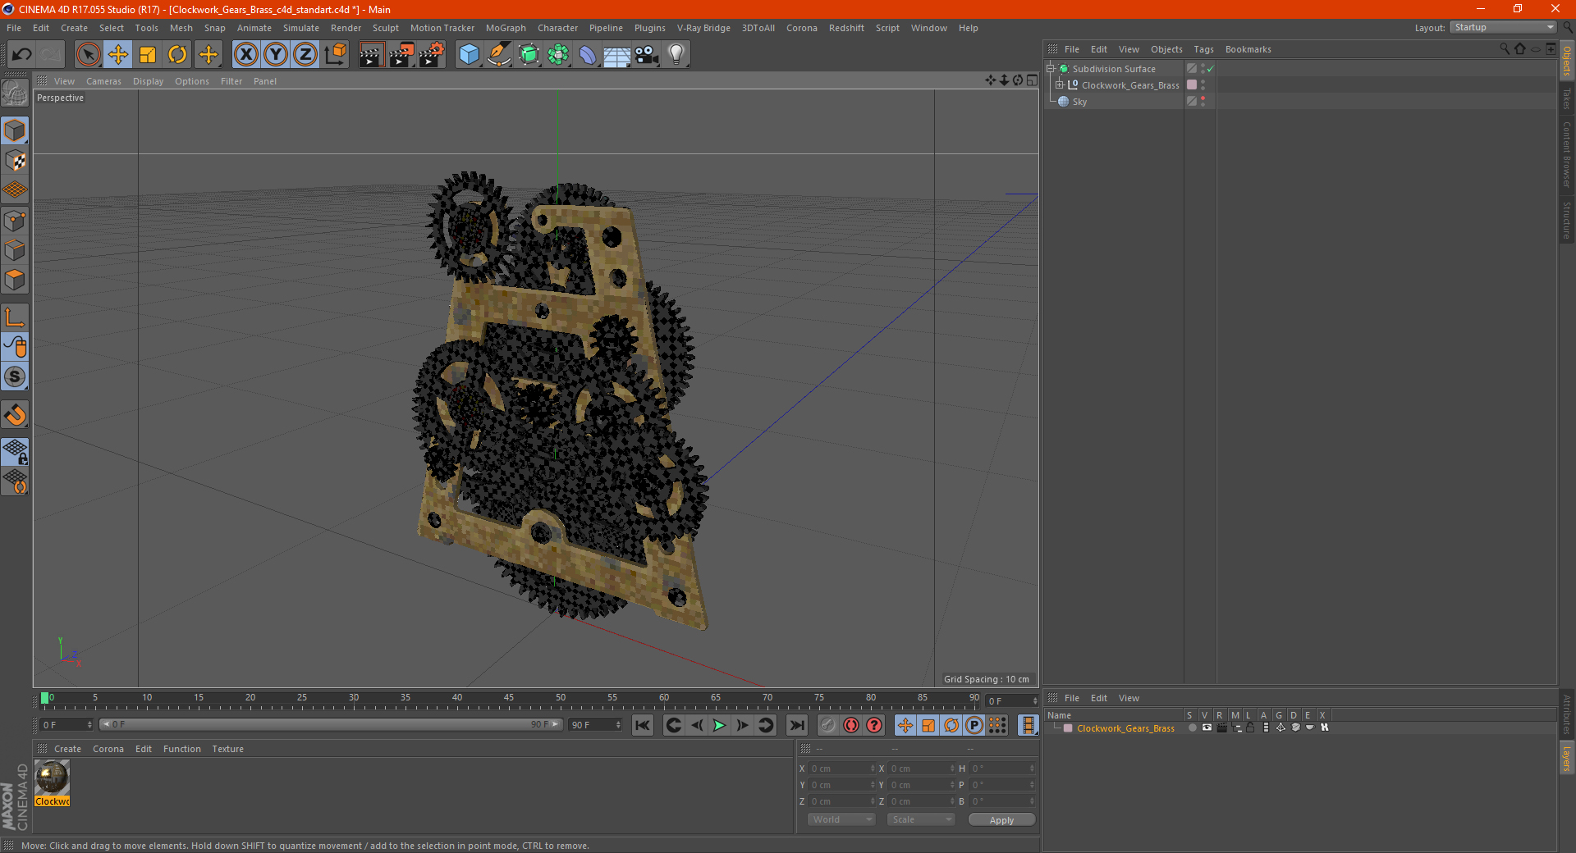The image size is (1576, 853).
Task: Open the MoGraph menu
Action: tap(506, 28)
